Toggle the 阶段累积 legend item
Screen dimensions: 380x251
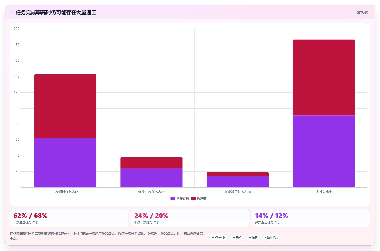click(180, 199)
